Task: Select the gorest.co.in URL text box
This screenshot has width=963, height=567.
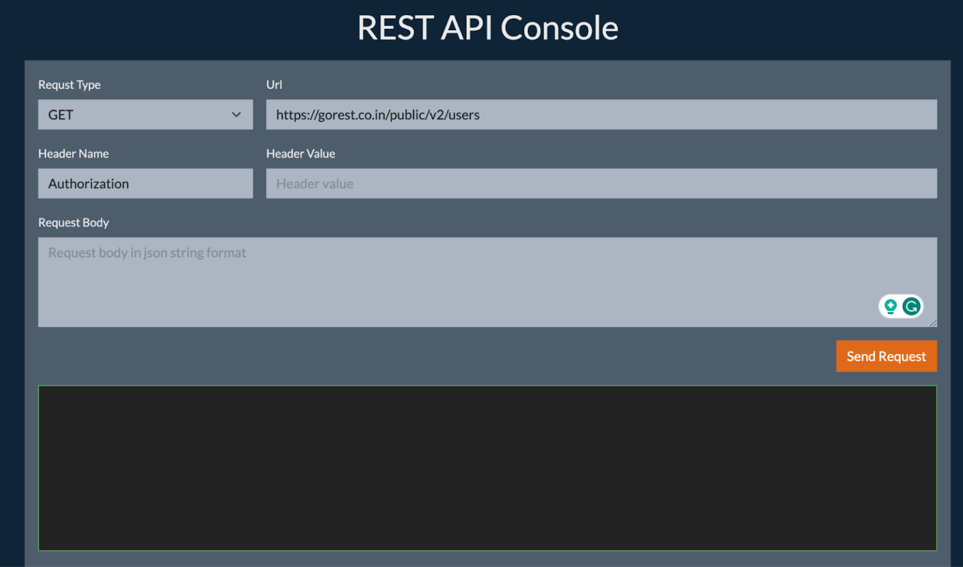Action: 601,115
